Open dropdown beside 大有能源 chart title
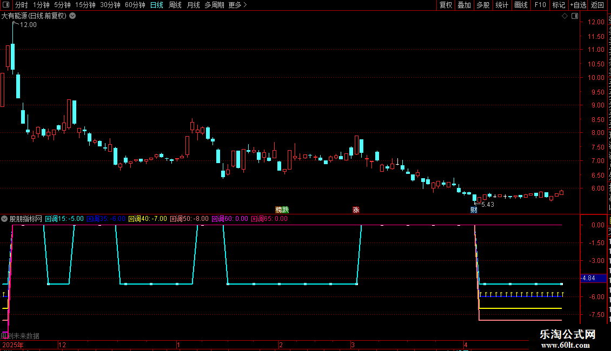 pos(72,16)
